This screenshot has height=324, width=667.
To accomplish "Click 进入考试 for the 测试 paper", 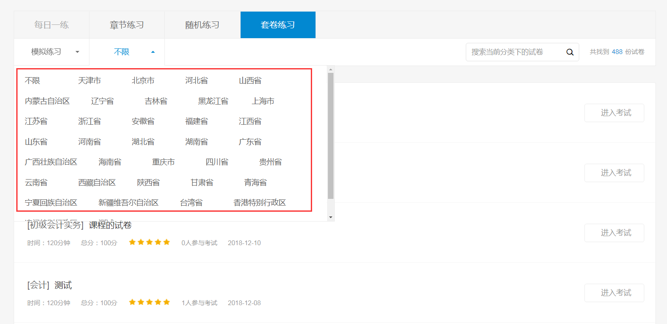I will click(x=614, y=293).
